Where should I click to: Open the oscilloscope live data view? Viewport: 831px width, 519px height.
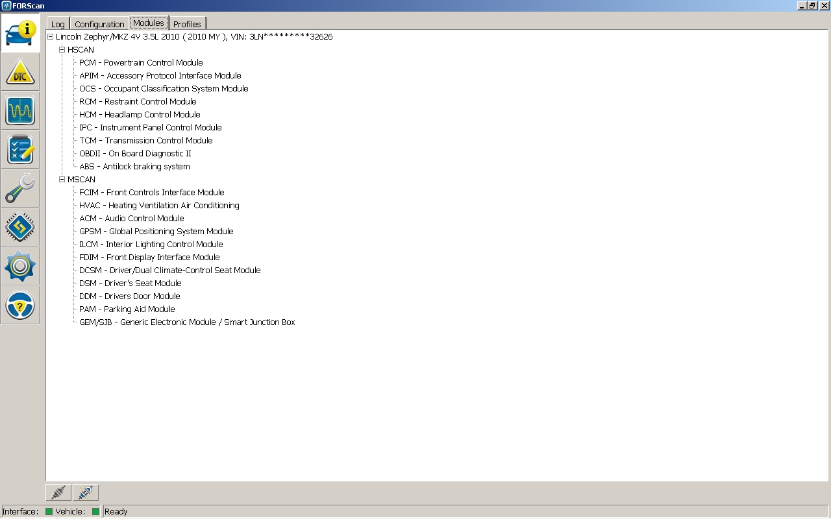point(20,110)
